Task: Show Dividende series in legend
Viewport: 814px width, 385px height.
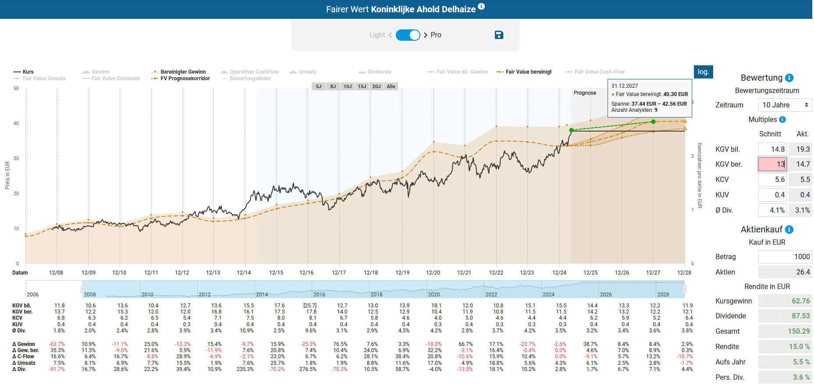Action: (375, 72)
